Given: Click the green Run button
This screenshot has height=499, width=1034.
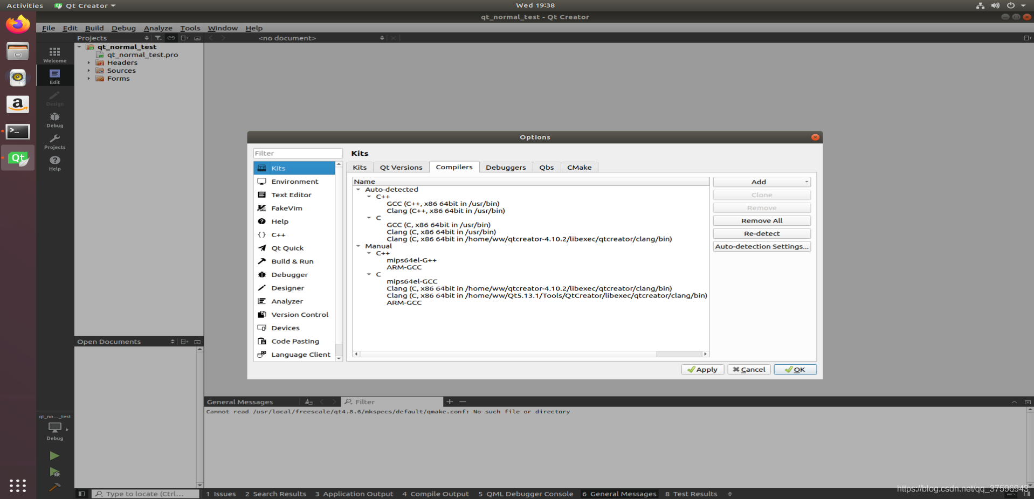Looking at the screenshot, I should click(54, 456).
